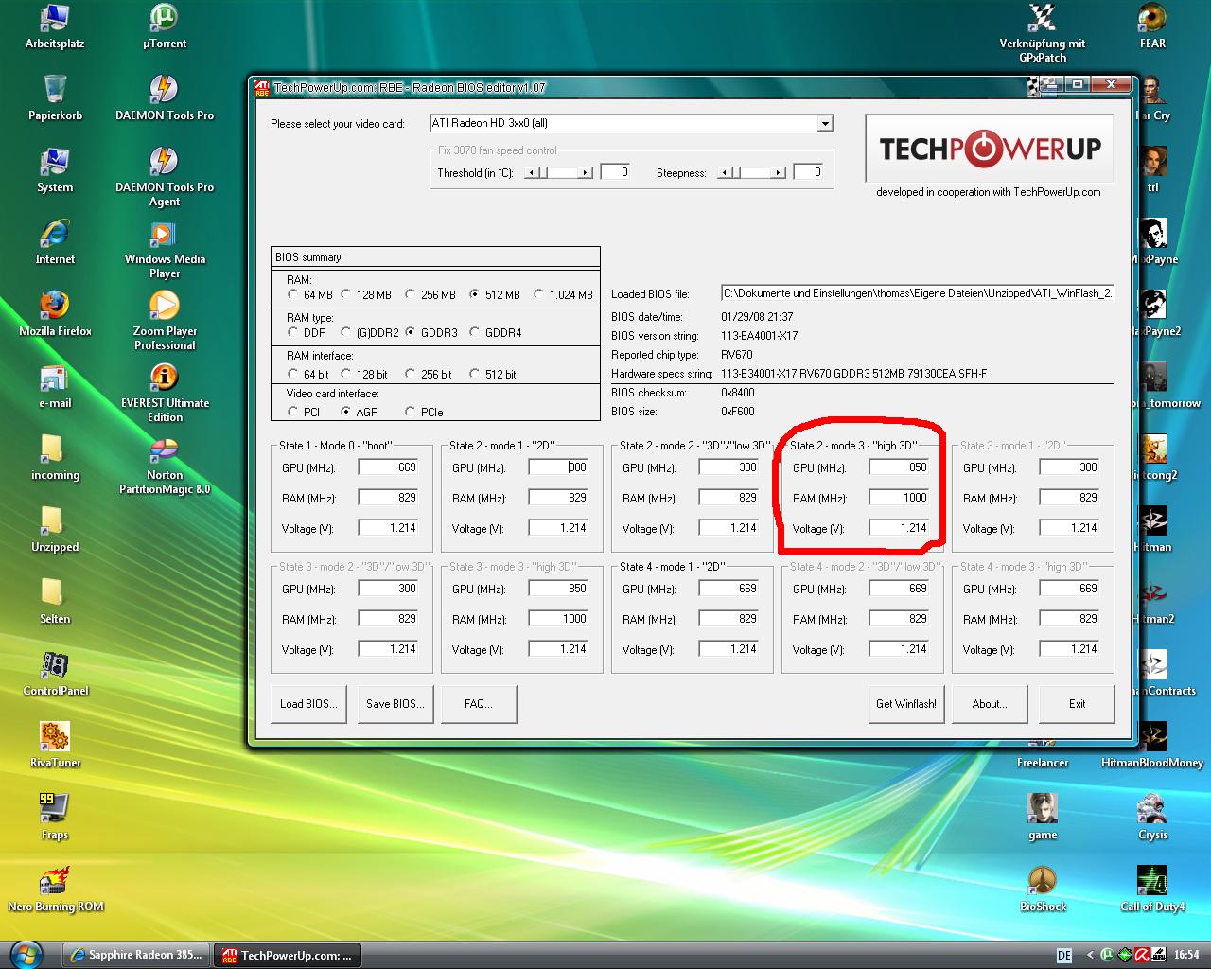Open Nero Burning ROM desktop icon
This screenshot has height=969, width=1211.
coord(55,890)
